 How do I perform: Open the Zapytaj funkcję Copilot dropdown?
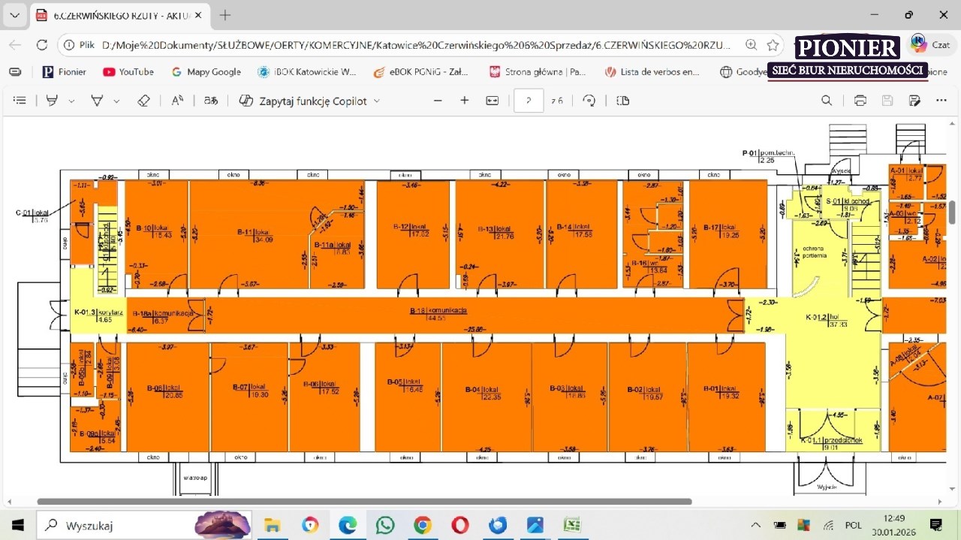(309, 101)
